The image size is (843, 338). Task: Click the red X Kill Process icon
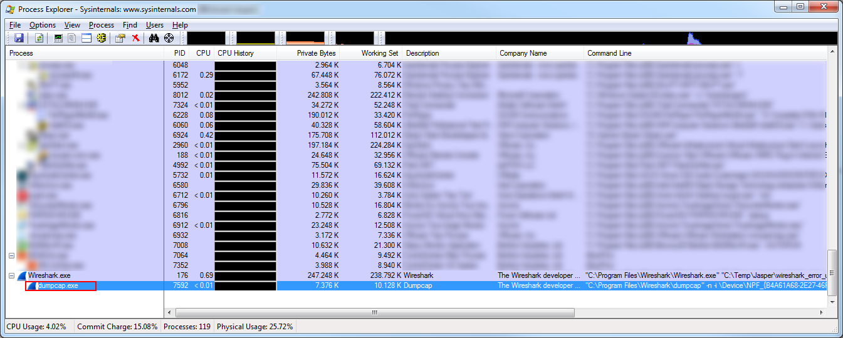(x=135, y=38)
